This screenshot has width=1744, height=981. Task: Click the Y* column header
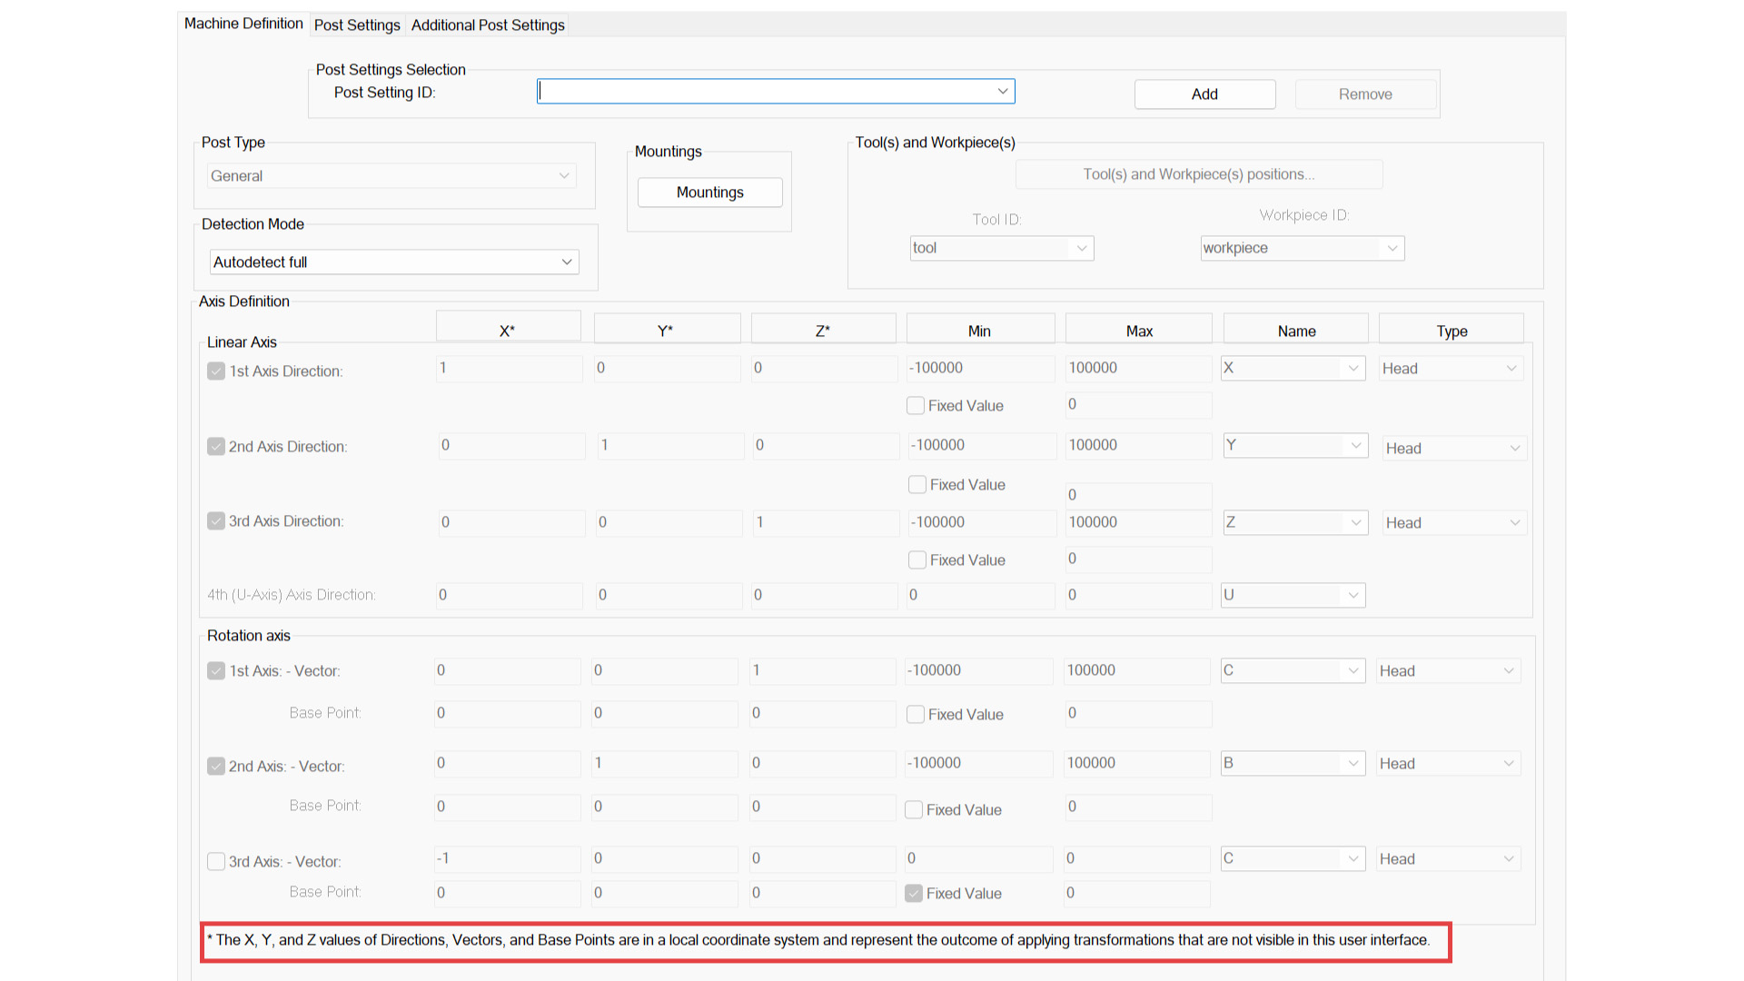pyautogui.click(x=667, y=328)
